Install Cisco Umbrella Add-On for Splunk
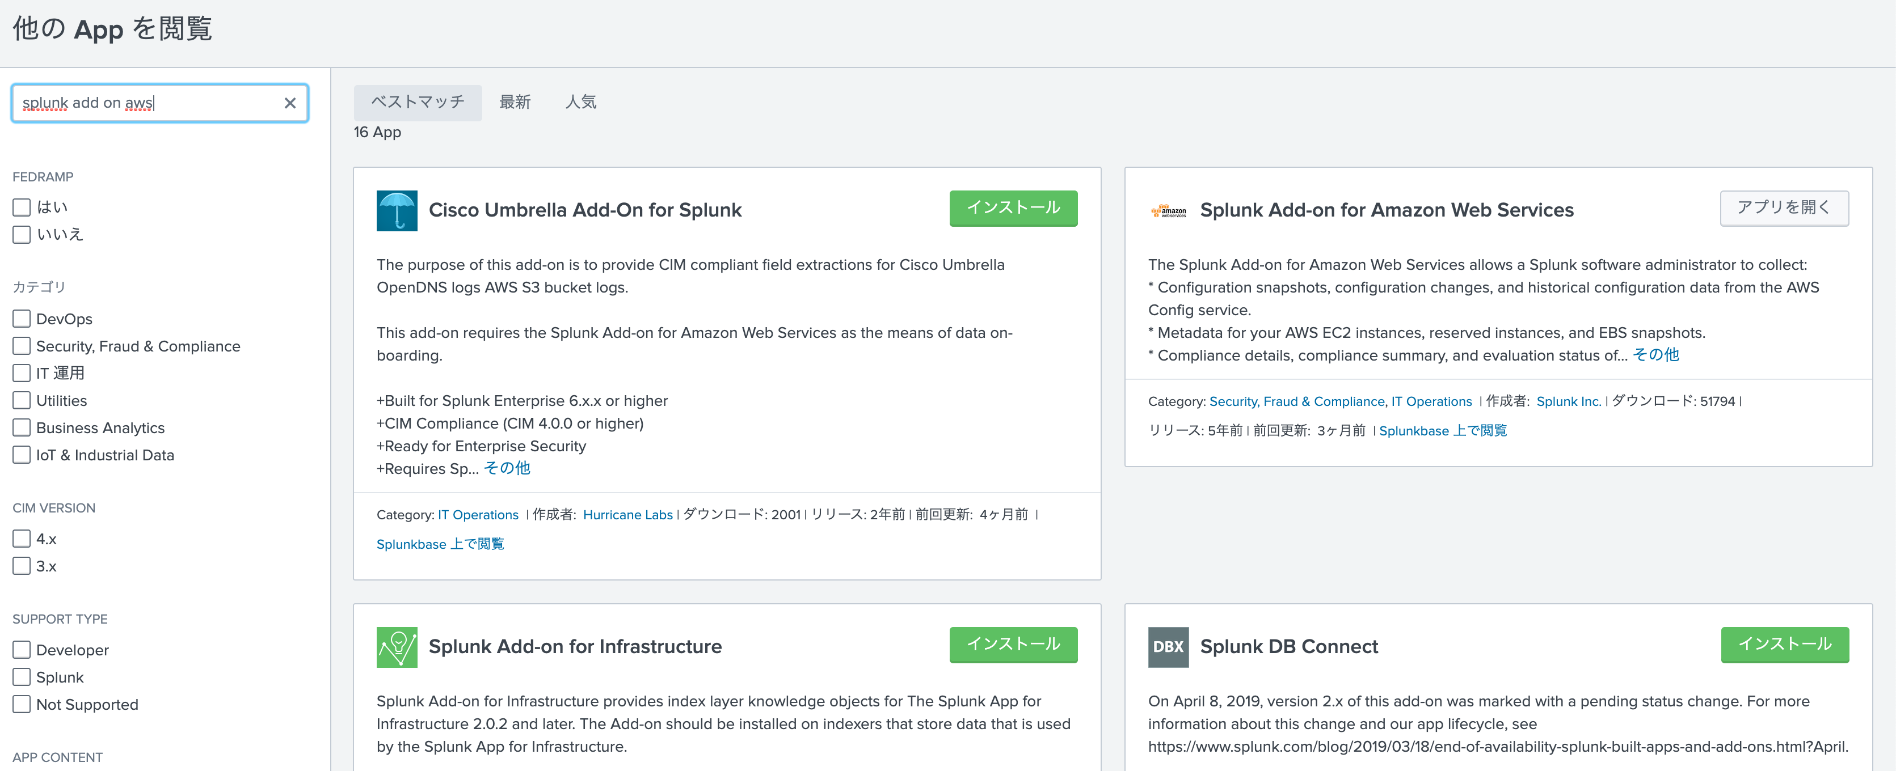The height and width of the screenshot is (771, 1896). [x=1013, y=208]
